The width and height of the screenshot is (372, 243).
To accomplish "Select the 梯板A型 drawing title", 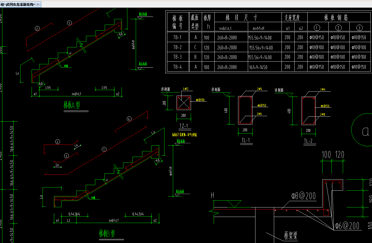I will click(x=72, y=105).
